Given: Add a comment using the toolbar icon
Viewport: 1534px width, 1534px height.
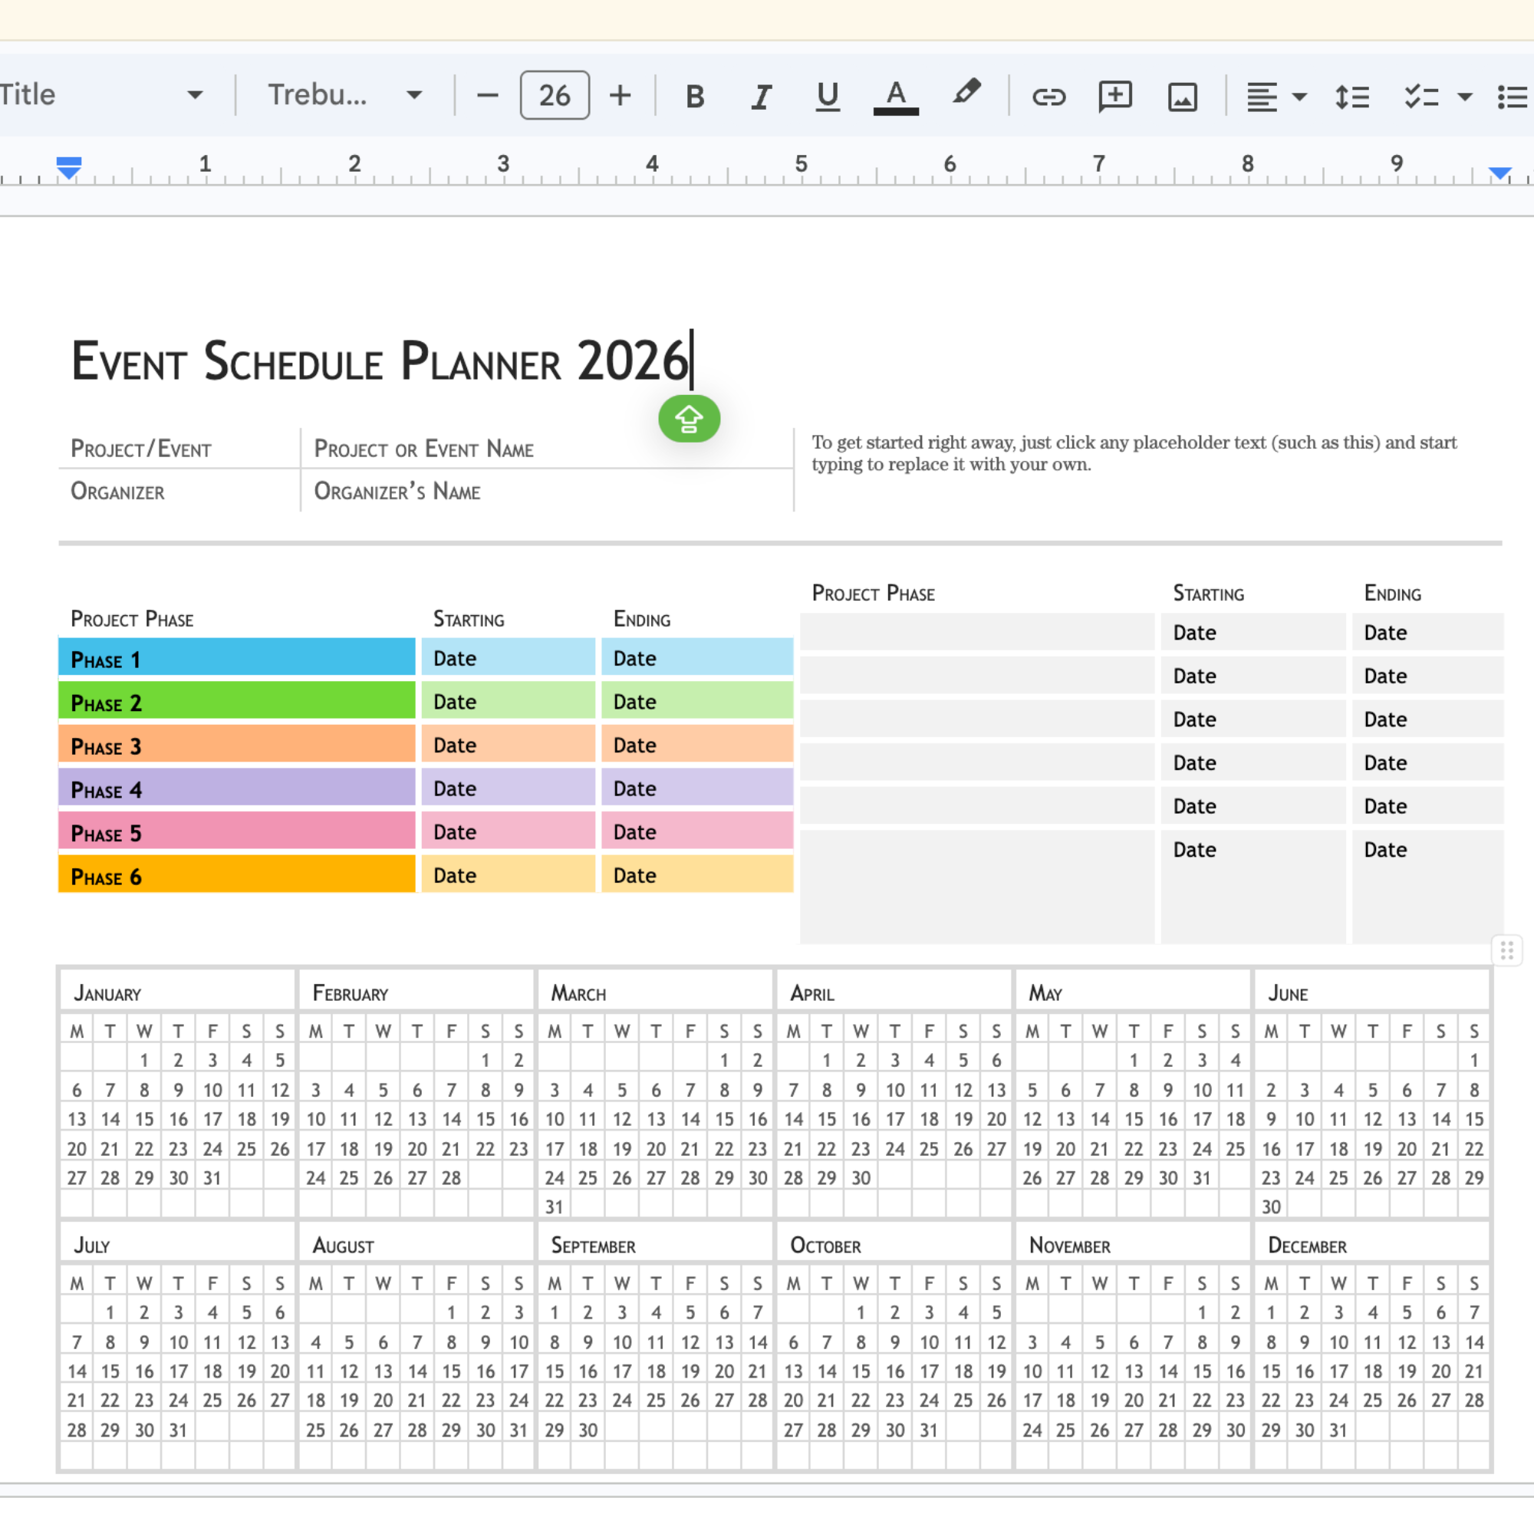Looking at the screenshot, I should click(1114, 96).
